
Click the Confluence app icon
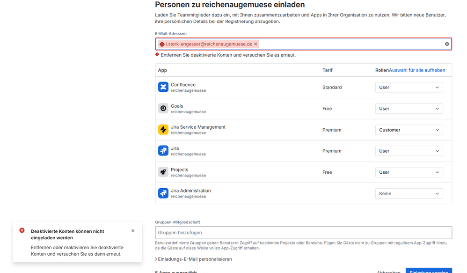[163, 87]
